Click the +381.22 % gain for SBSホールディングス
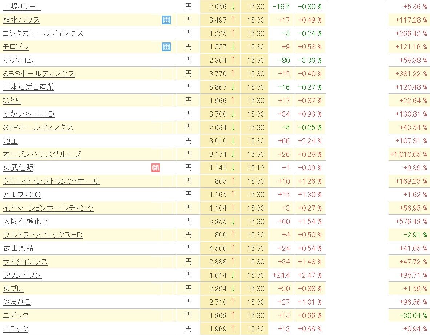The width and height of the screenshot is (430, 335). click(x=411, y=74)
